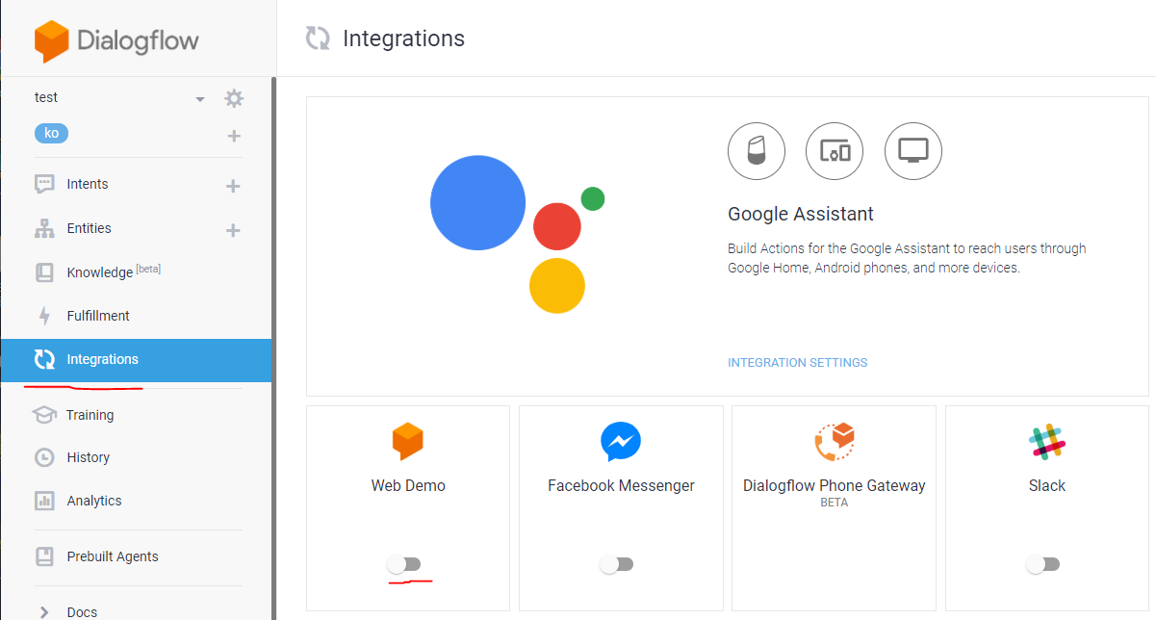Click the Google Assistant colored dots logo

[x=517, y=234]
